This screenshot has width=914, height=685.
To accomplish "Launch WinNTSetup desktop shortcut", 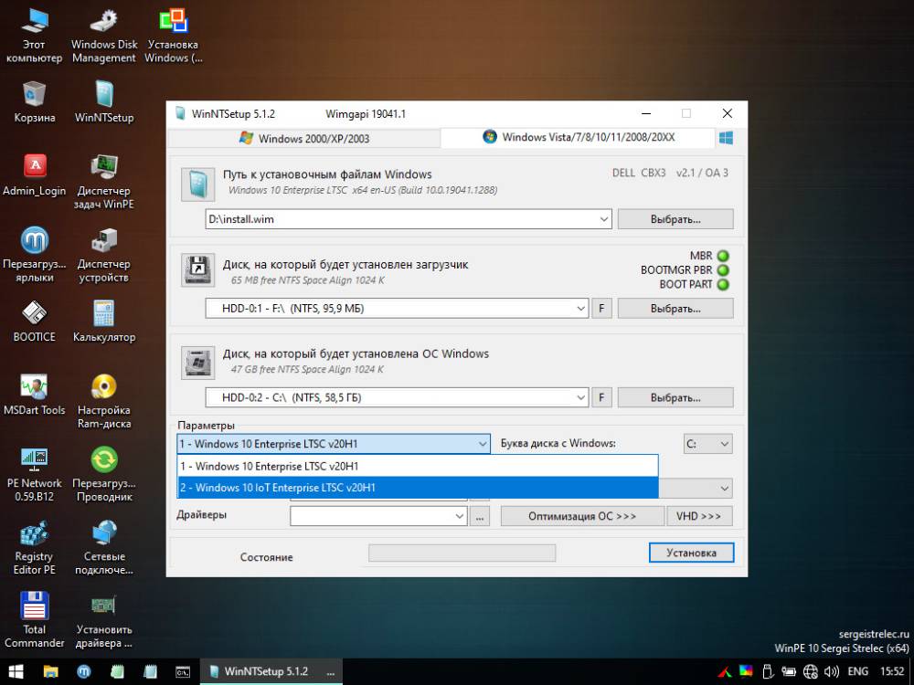I will point(104,102).
